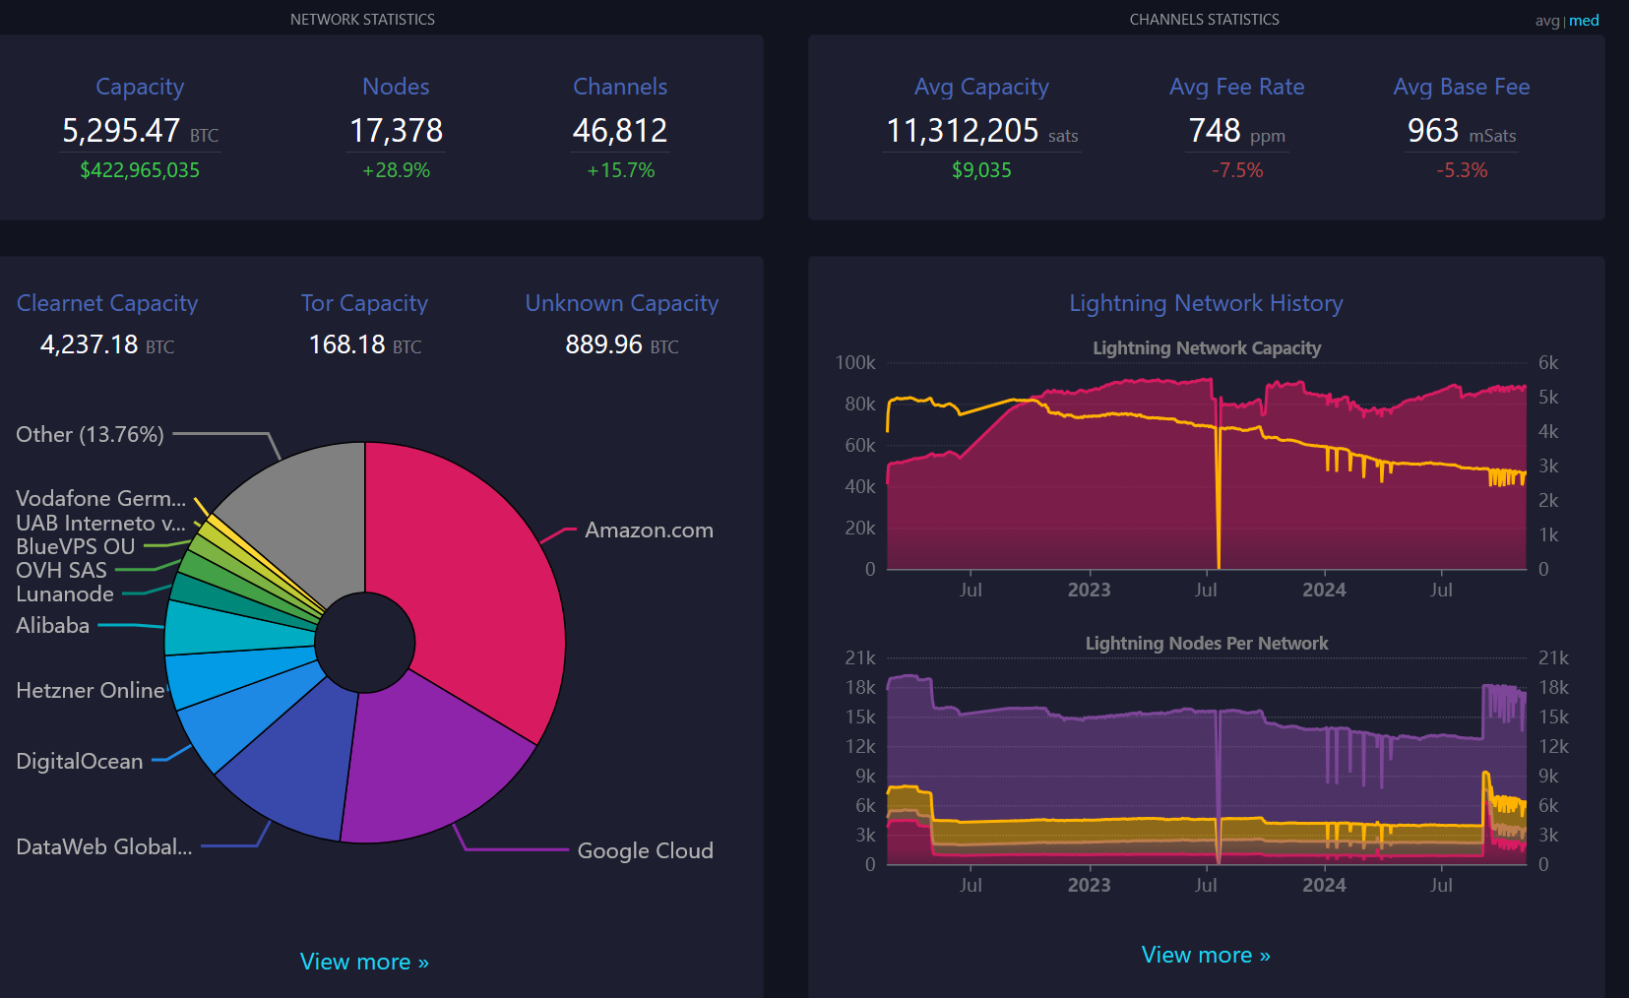The image size is (1629, 998).
Task: Click the OVH SAS label
Action: pyautogui.click(x=61, y=570)
